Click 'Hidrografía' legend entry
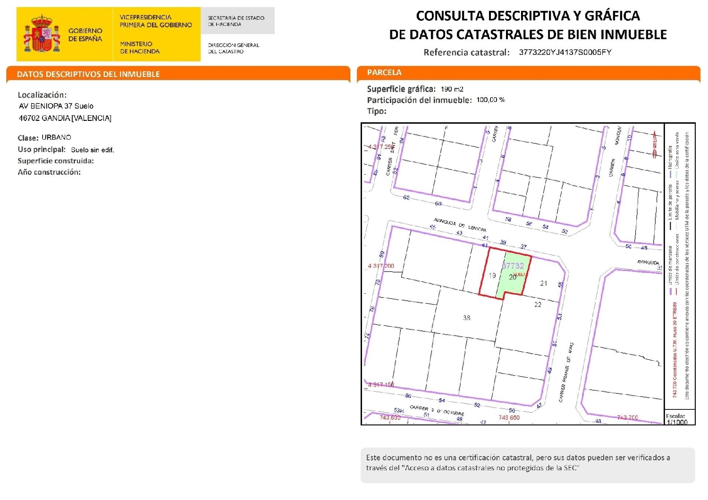Viewport: 708px width, 500px height. point(670,161)
